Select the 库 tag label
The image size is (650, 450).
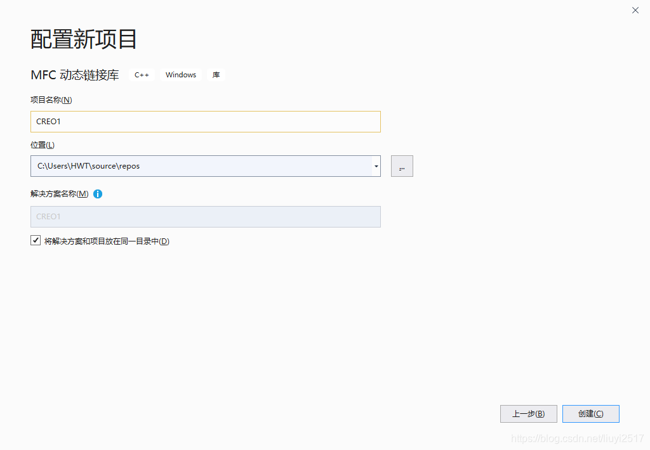tap(216, 74)
